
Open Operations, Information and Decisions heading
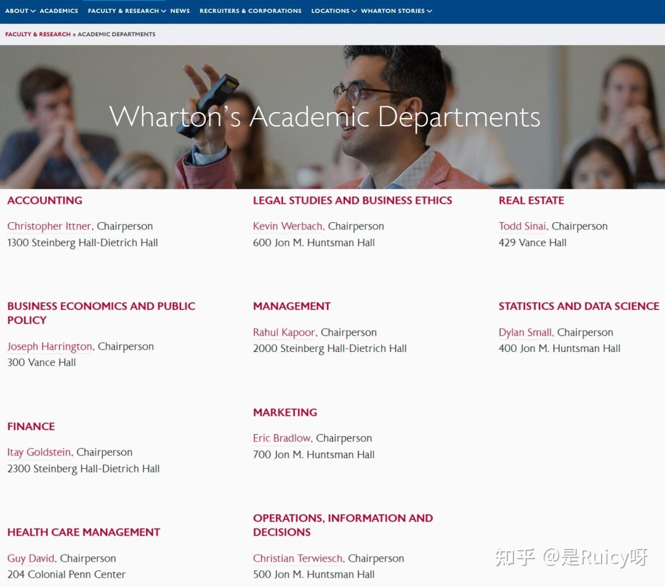click(343, 525)
